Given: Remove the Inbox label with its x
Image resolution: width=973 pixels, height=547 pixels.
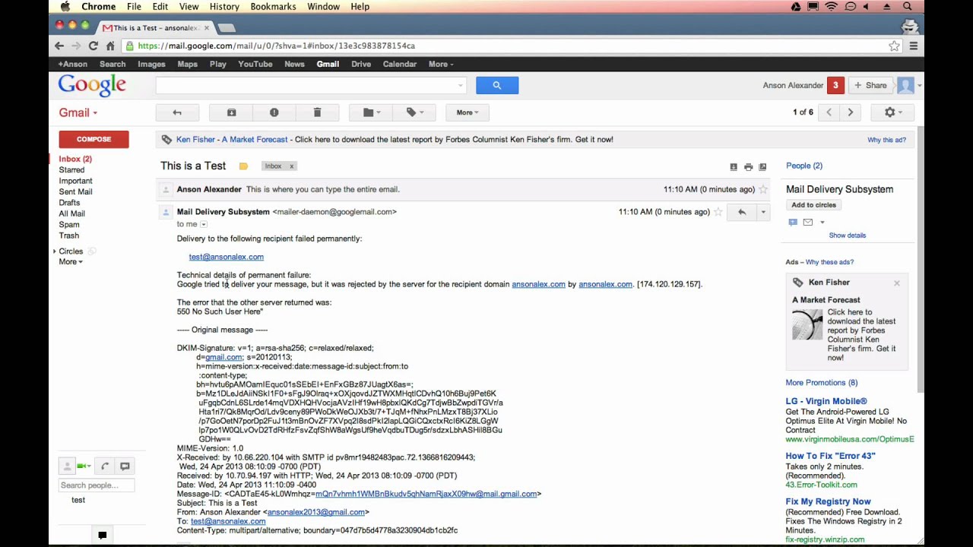Looking at the screenshot, I should [x=291, y=166].
